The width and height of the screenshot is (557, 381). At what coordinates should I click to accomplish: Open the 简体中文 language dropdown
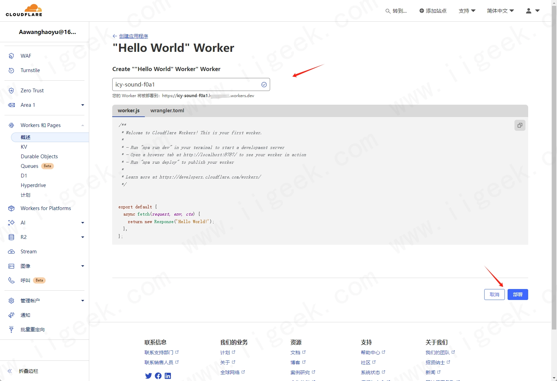pyautogui.click(x=500, y=11)
